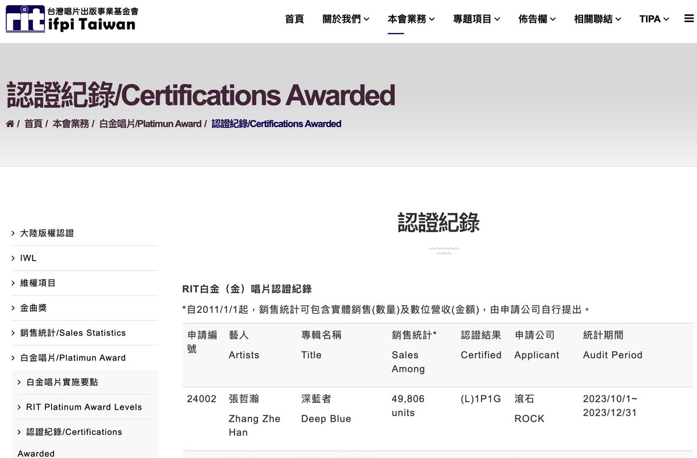The width and height of the screenshot is (697, 458).
Task: Open 白金唱片/Platimun Award breadcrumb link
Action: point(150,124)
